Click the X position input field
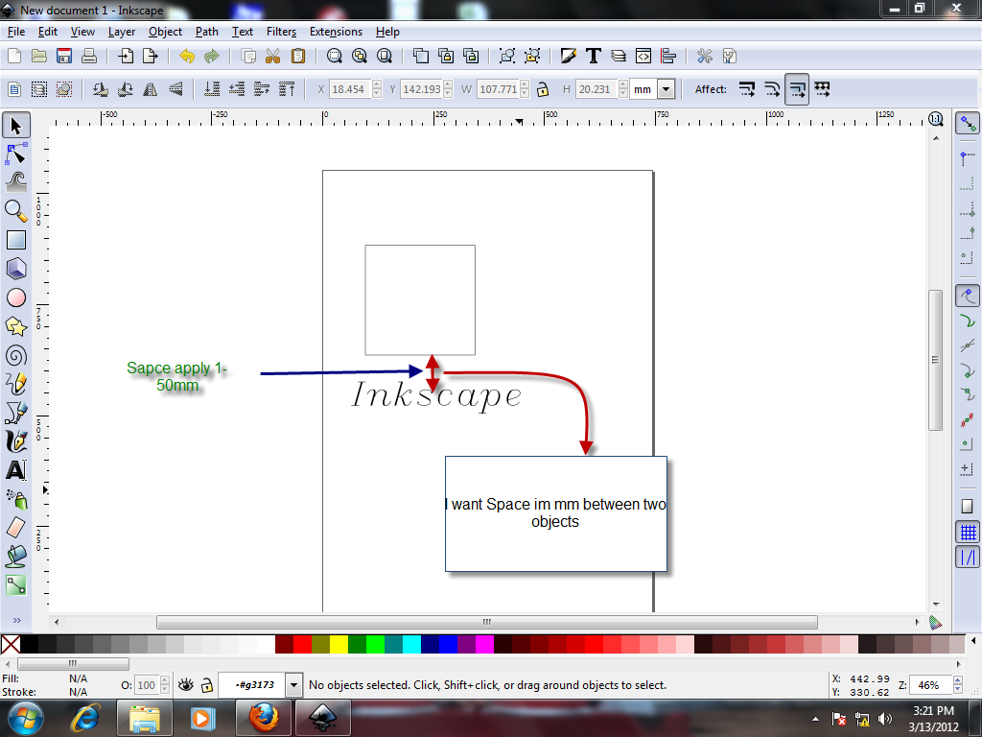The height and width of the screenshot is (737, 982). point(348,89)
